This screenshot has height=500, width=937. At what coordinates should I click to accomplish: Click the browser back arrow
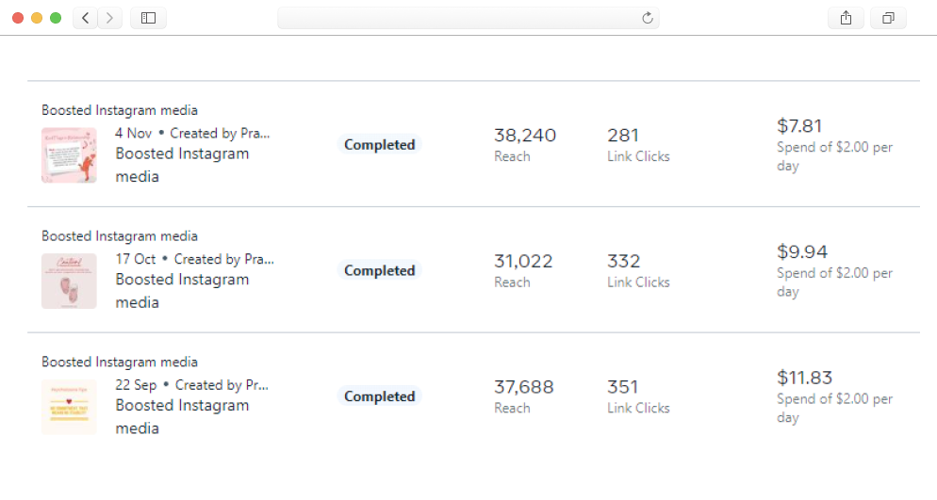click(86, 18)
